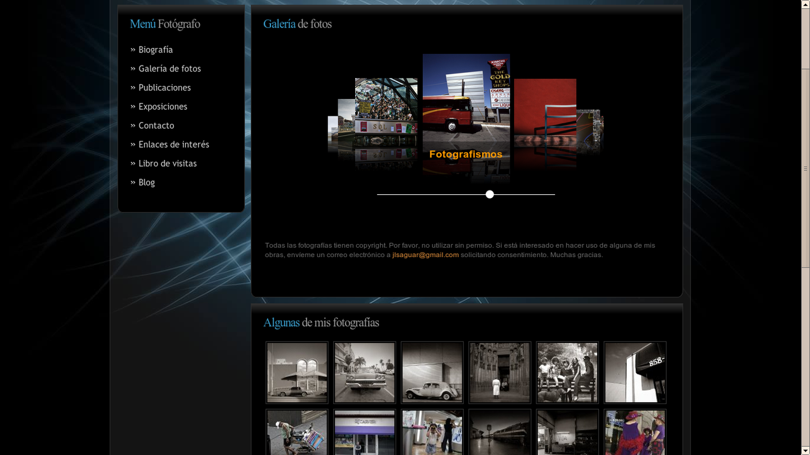Open the Exposiciones section

click(163, 106)
